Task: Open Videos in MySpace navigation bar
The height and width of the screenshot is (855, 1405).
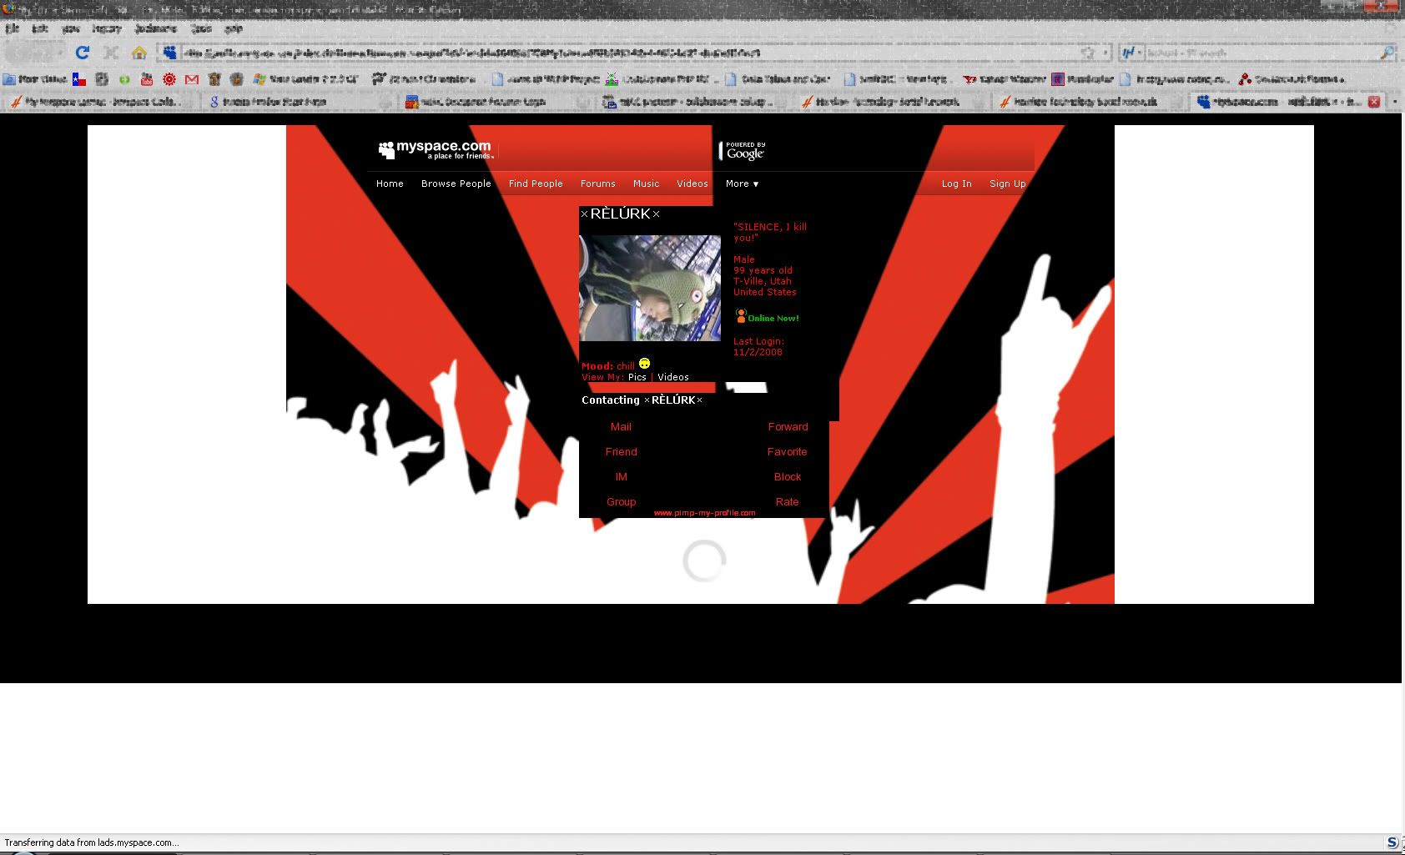Action: point(692,184)
